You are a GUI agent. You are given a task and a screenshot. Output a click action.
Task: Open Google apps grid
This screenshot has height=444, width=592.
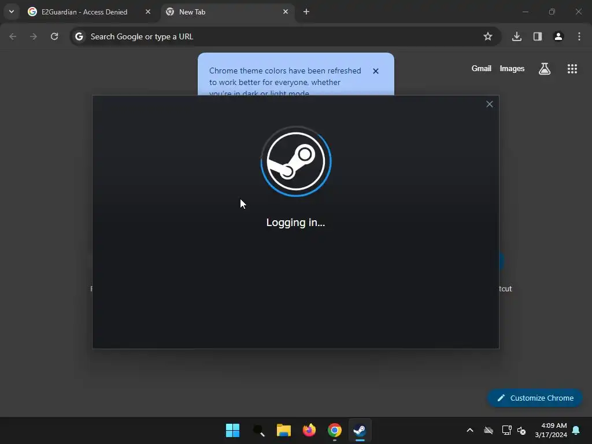pyautogui.click(x=572, y=69)
